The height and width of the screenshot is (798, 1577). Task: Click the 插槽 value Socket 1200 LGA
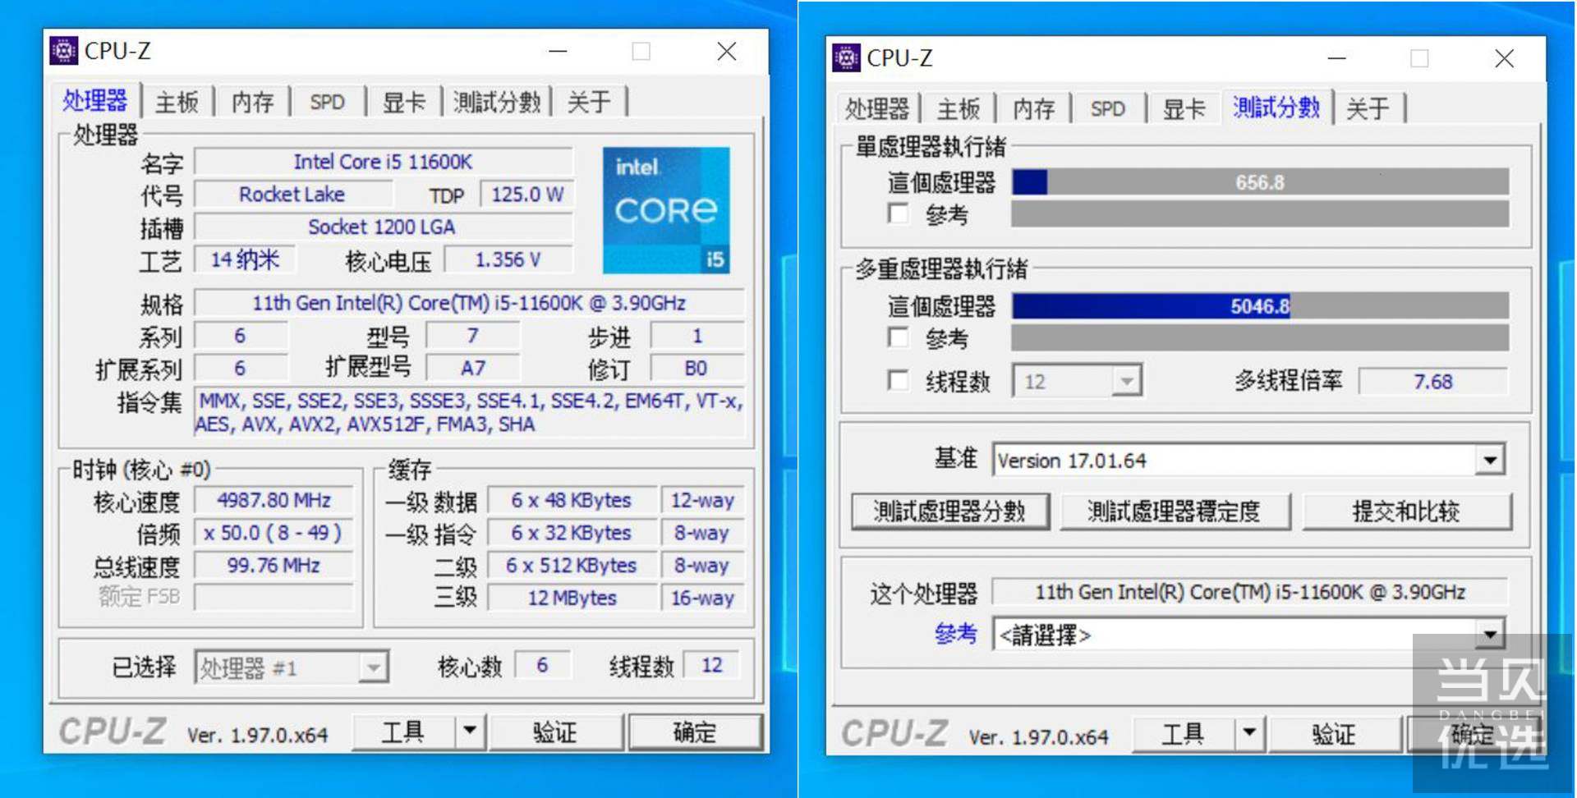tap(384, 227)
